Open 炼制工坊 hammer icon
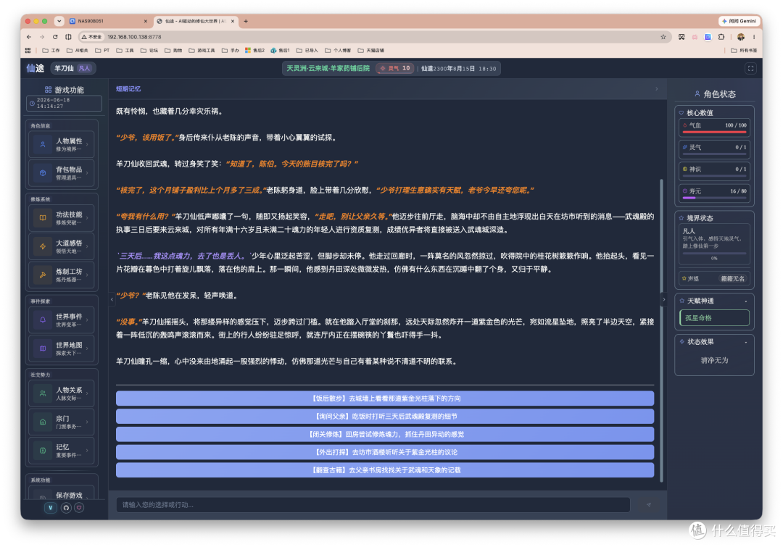 (43, 275)
